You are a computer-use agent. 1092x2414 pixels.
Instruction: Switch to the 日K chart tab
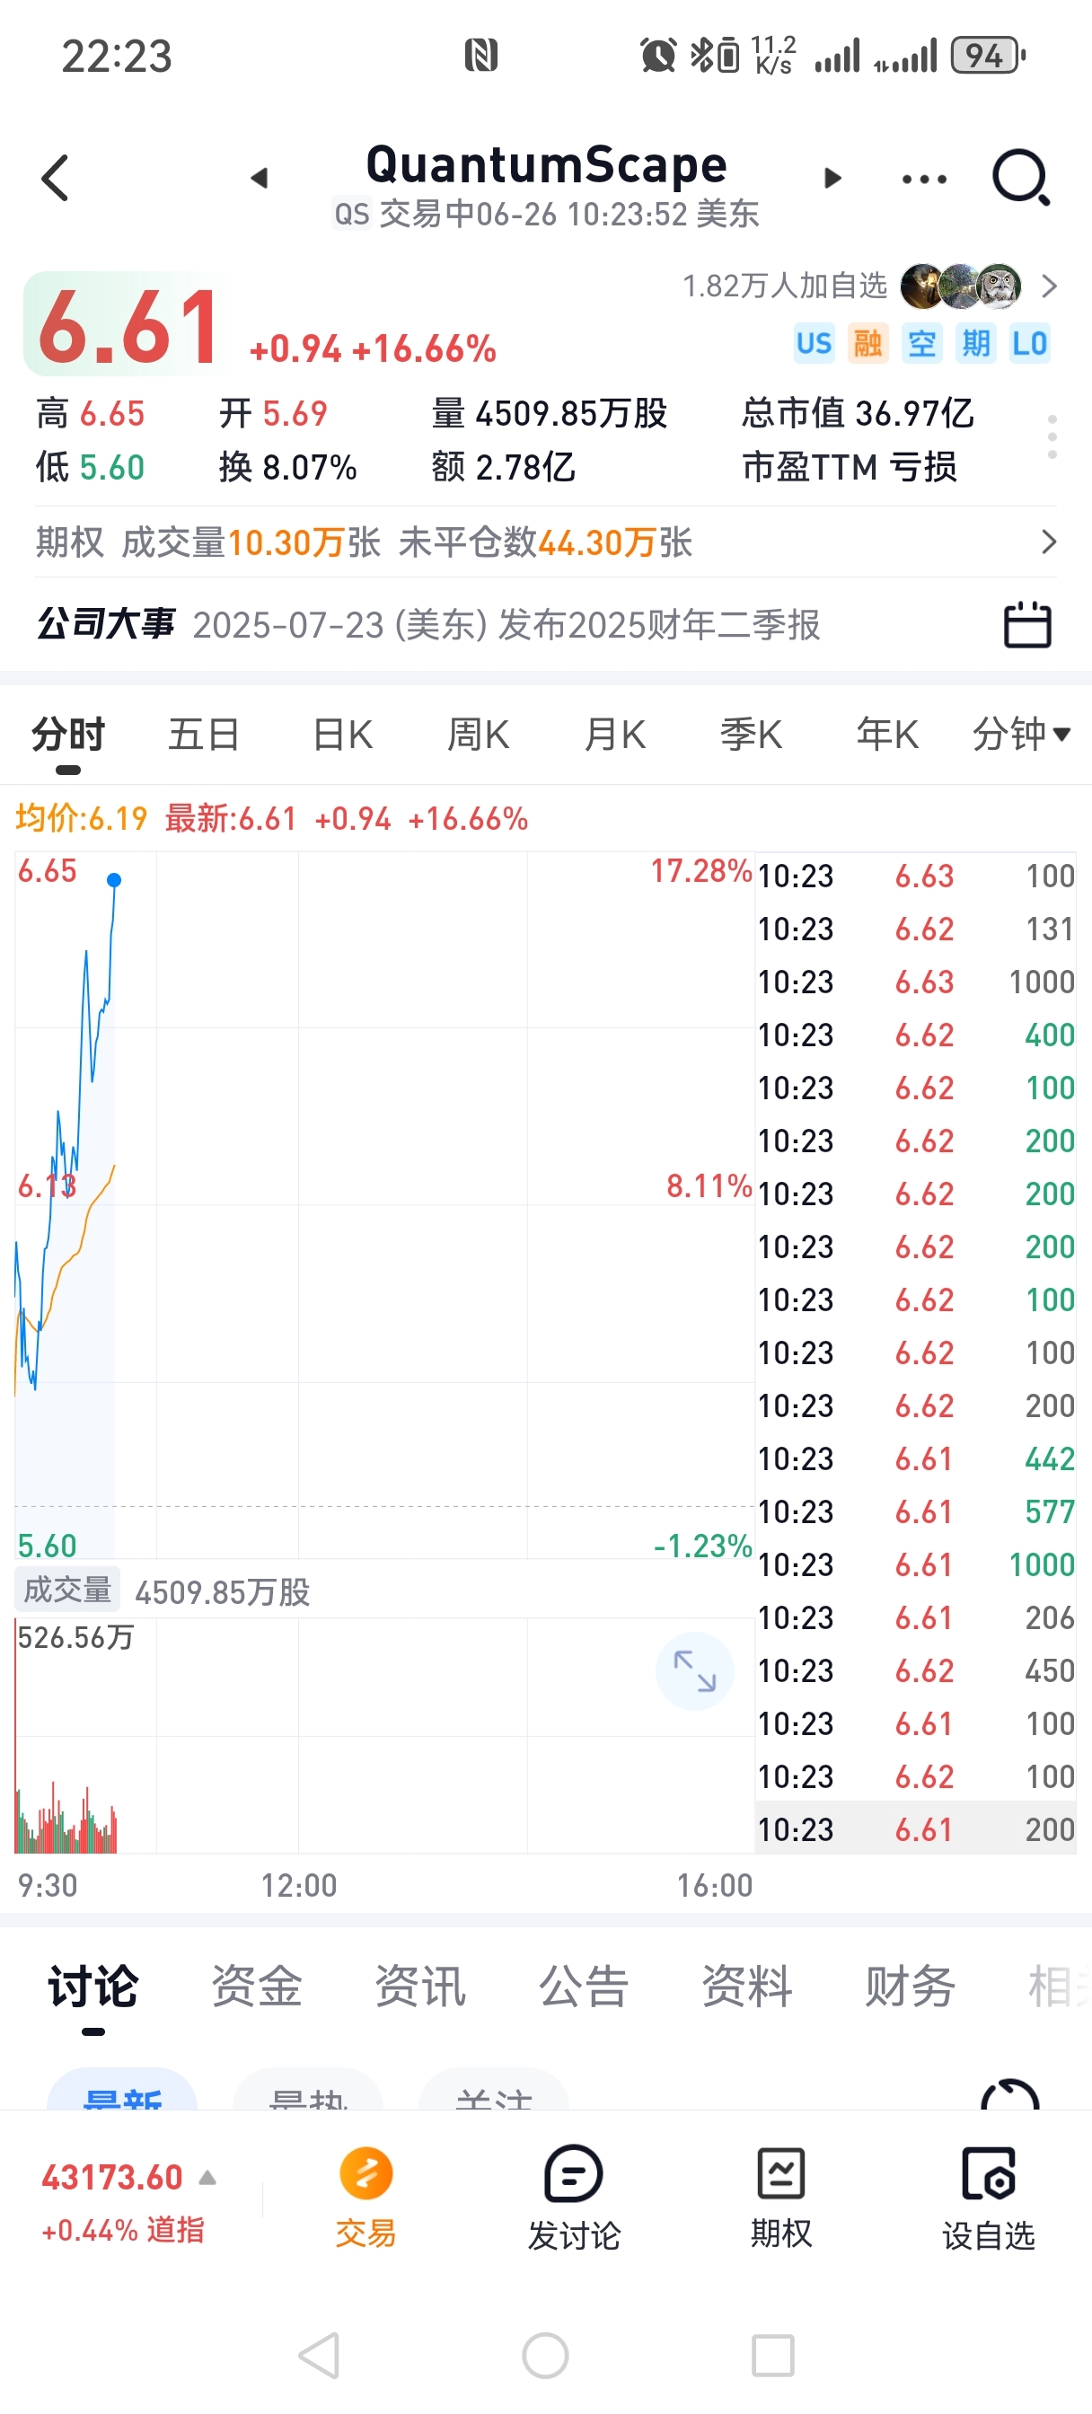tap(342, 734)
